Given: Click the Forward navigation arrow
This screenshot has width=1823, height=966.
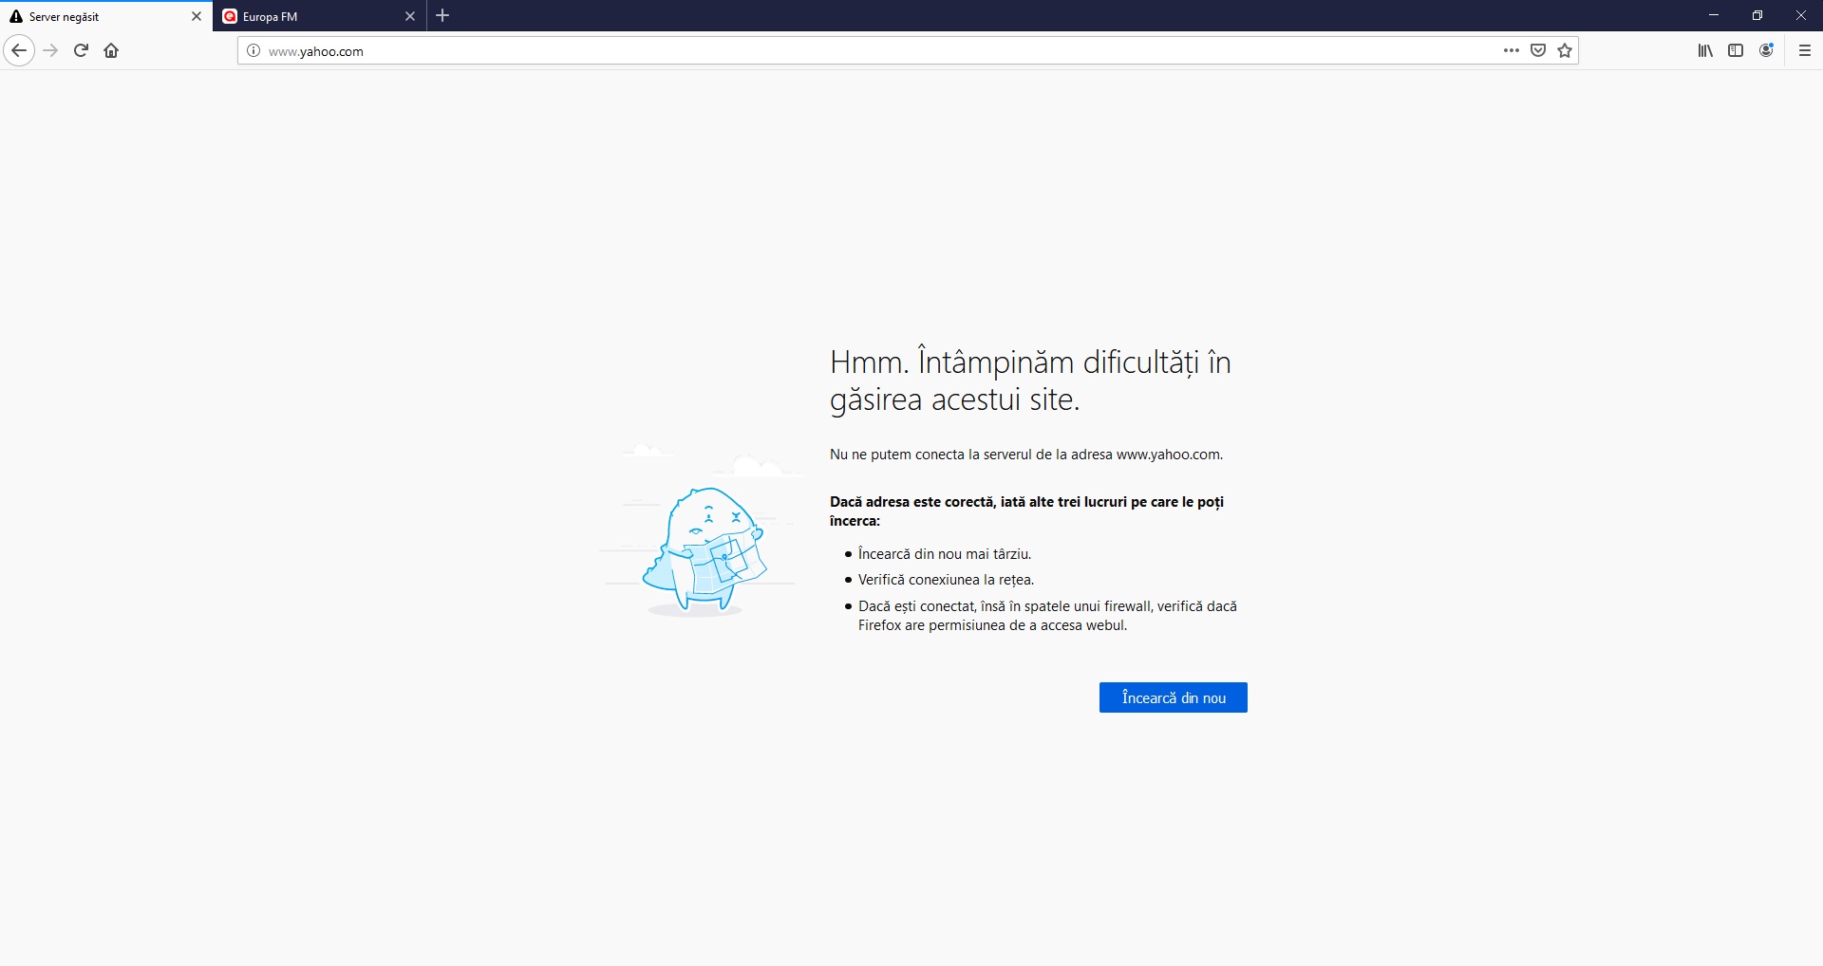Looking at the screenshot, I should [x=51, y=50].
